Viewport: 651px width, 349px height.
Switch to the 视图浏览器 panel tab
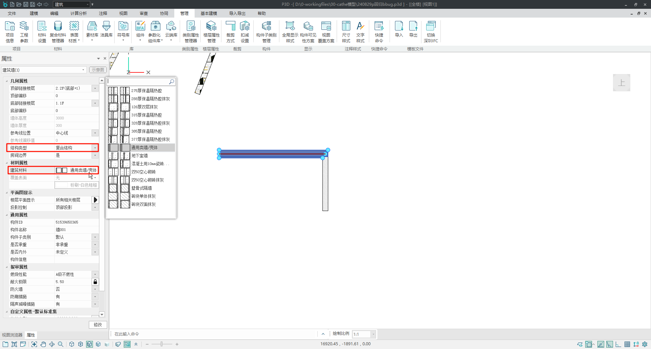[x=12, y=335]
